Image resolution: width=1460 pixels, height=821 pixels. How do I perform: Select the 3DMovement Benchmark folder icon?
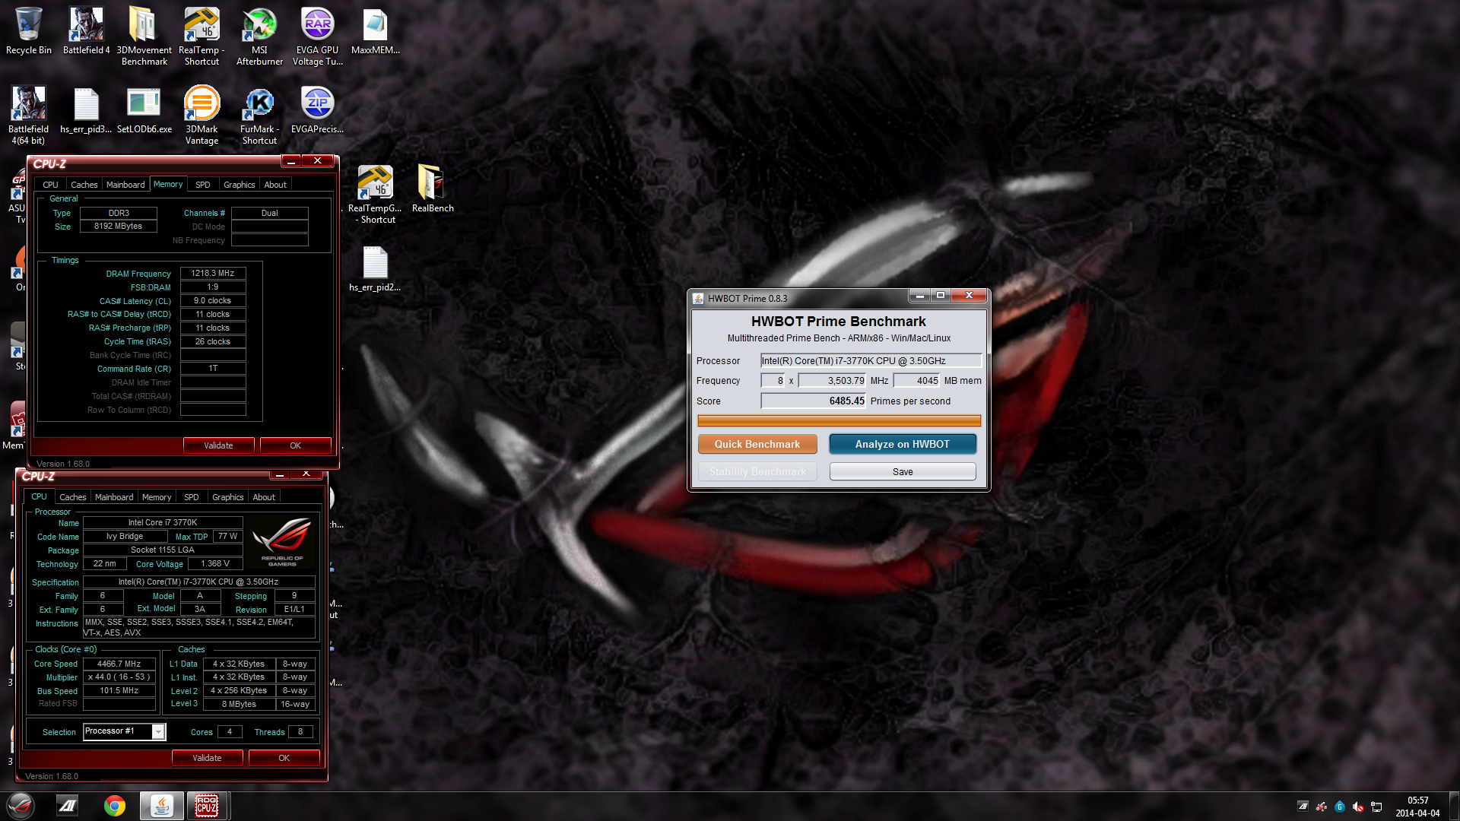[x=144, y=36]
